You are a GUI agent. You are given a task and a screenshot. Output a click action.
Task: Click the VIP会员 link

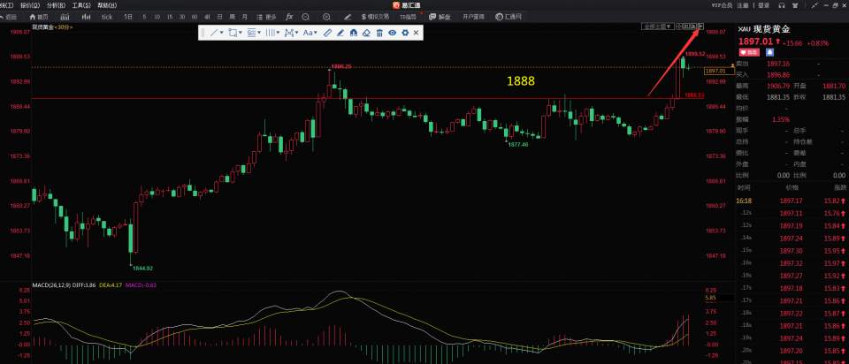point(722,5)
